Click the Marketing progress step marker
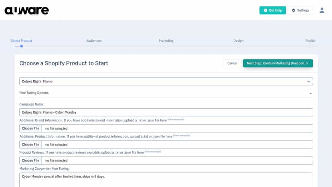Screen dimensions: 332x187 click(166, 46)
